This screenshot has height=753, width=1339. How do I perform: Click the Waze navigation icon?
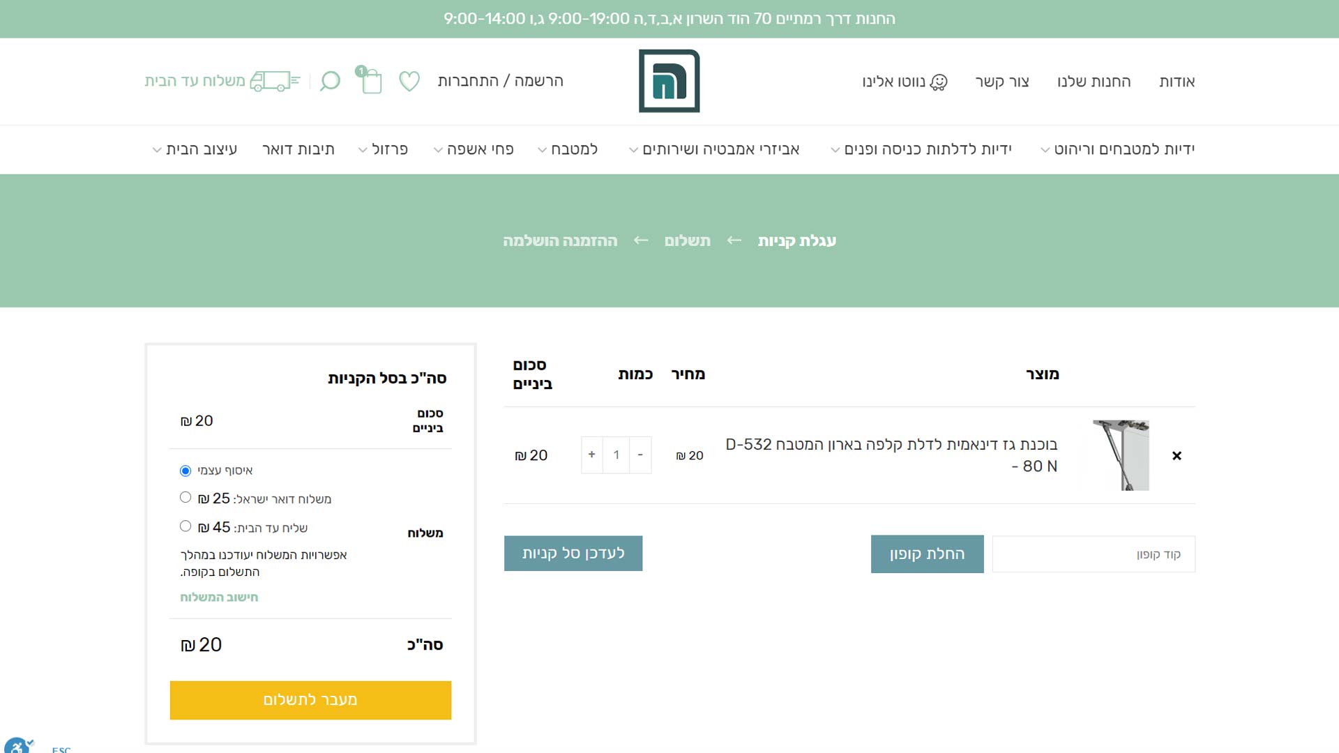coord(939,82)
